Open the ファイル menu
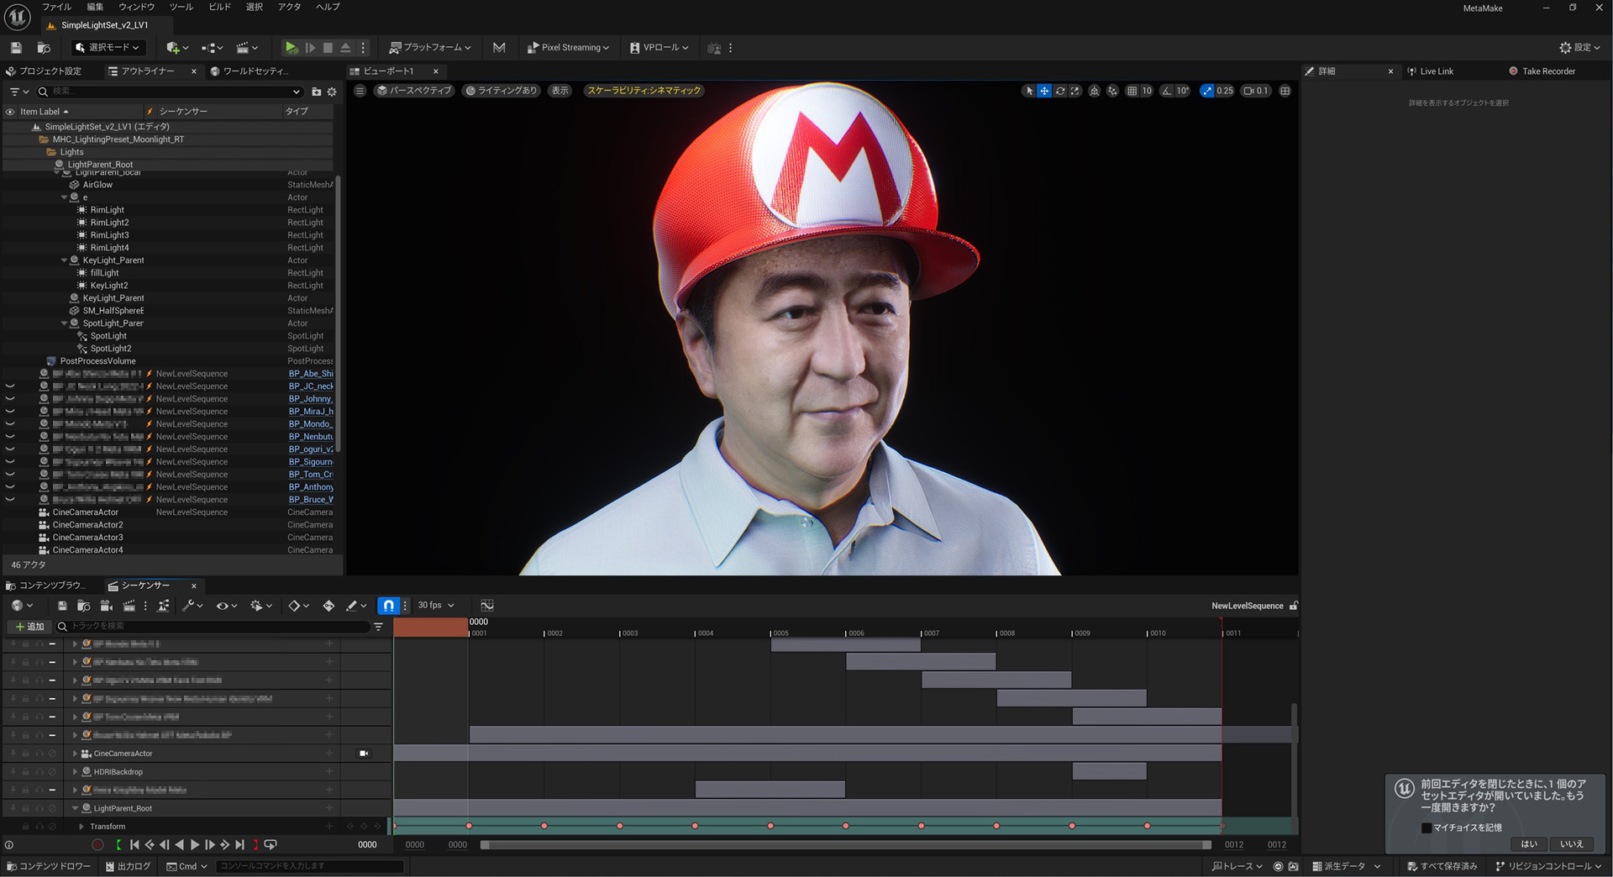 pyautogui.click(x=57, y=7)
